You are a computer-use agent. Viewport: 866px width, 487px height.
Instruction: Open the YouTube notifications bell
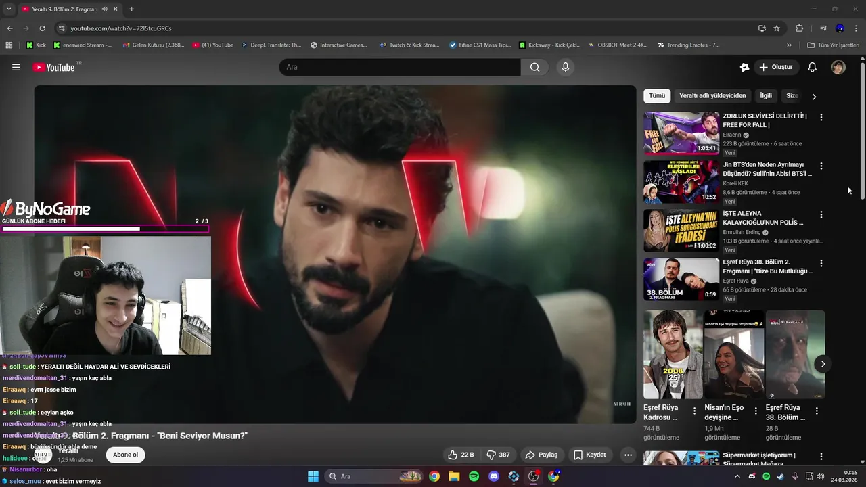coord(813,67)
